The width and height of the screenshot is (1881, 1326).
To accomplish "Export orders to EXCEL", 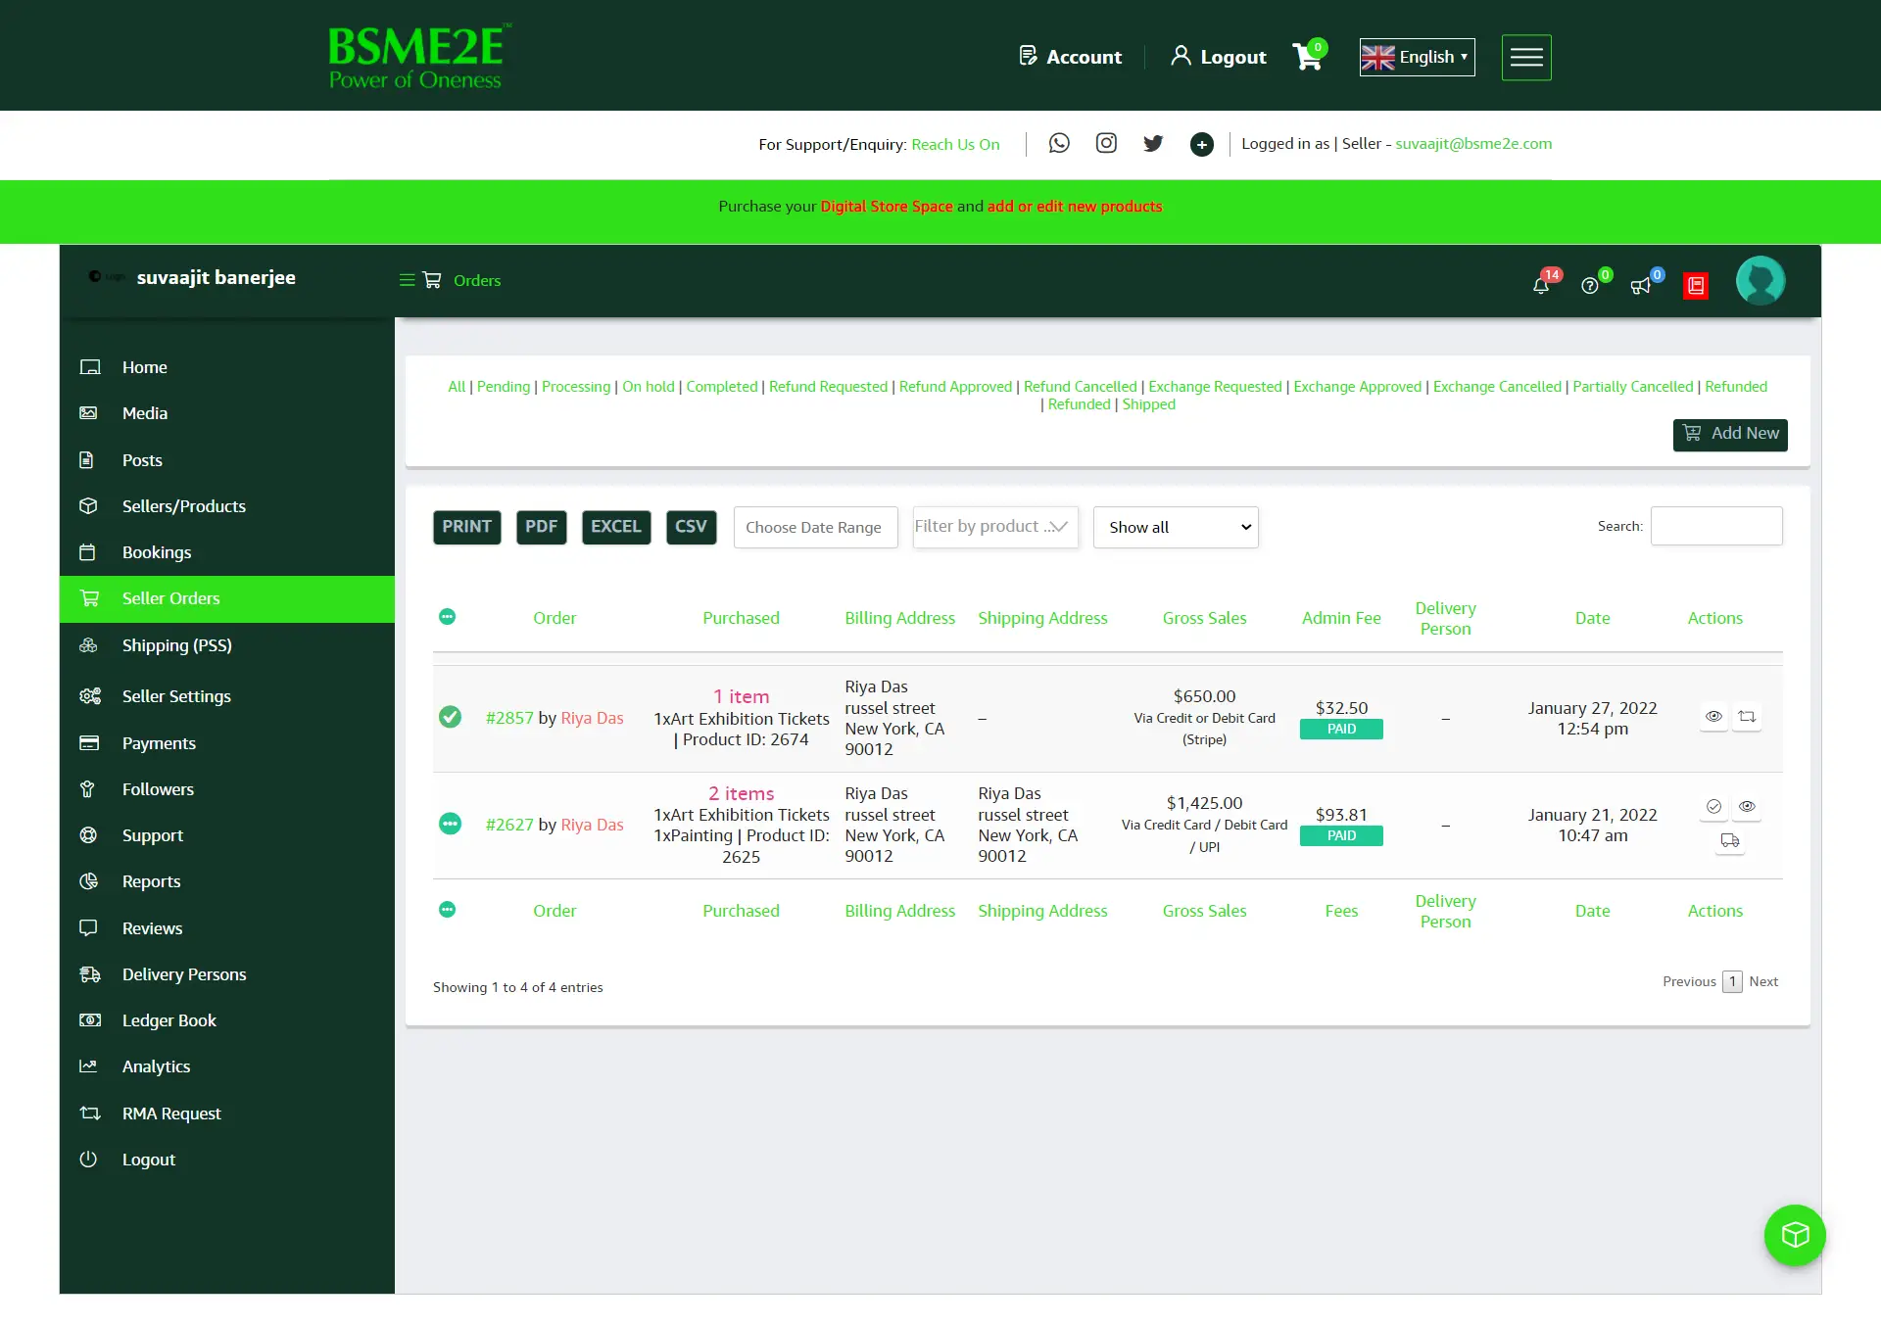I will click(x=615, y=527).
